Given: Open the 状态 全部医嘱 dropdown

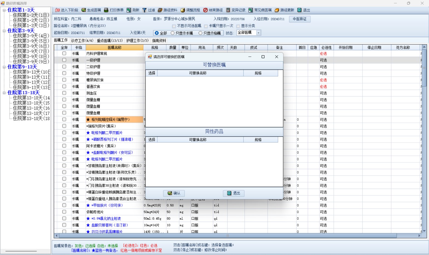Looking at the screenshot, I should [259, 33].
